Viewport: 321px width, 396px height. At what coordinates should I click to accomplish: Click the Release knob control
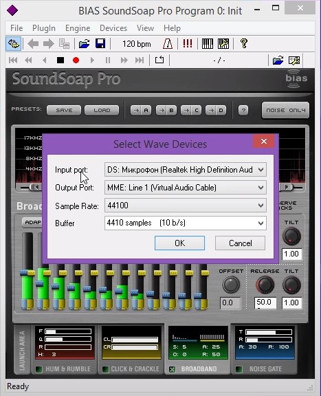[265, 285]
